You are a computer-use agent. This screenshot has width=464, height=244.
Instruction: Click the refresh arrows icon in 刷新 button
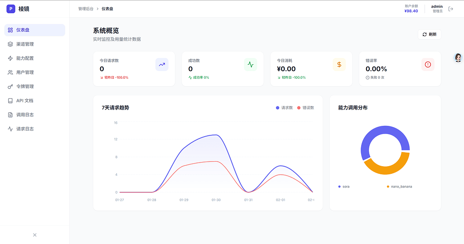point(425,34)
